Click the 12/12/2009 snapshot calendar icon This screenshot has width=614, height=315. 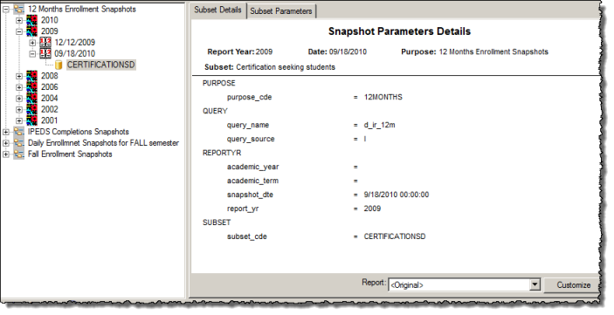click(45, 42)
